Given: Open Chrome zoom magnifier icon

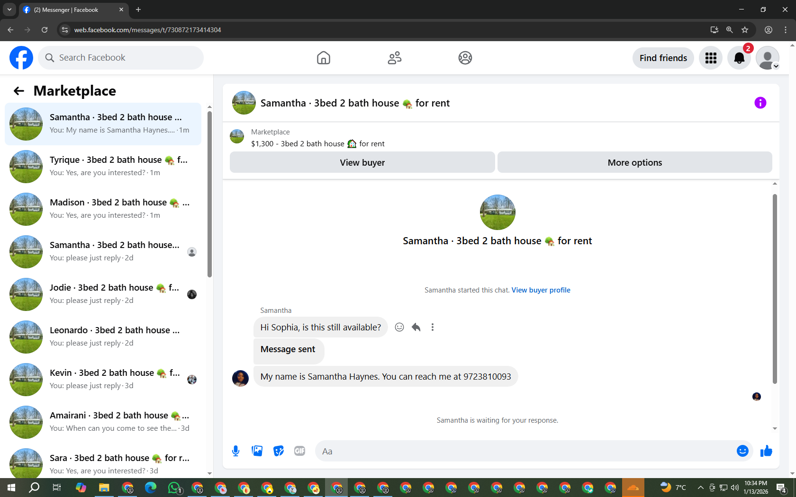Looking at the screenshot, I should pyautogui.click(x=730, y=30).
